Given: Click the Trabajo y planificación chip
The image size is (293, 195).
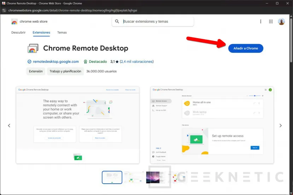Looking at the screenshot, I should point(65,71).
